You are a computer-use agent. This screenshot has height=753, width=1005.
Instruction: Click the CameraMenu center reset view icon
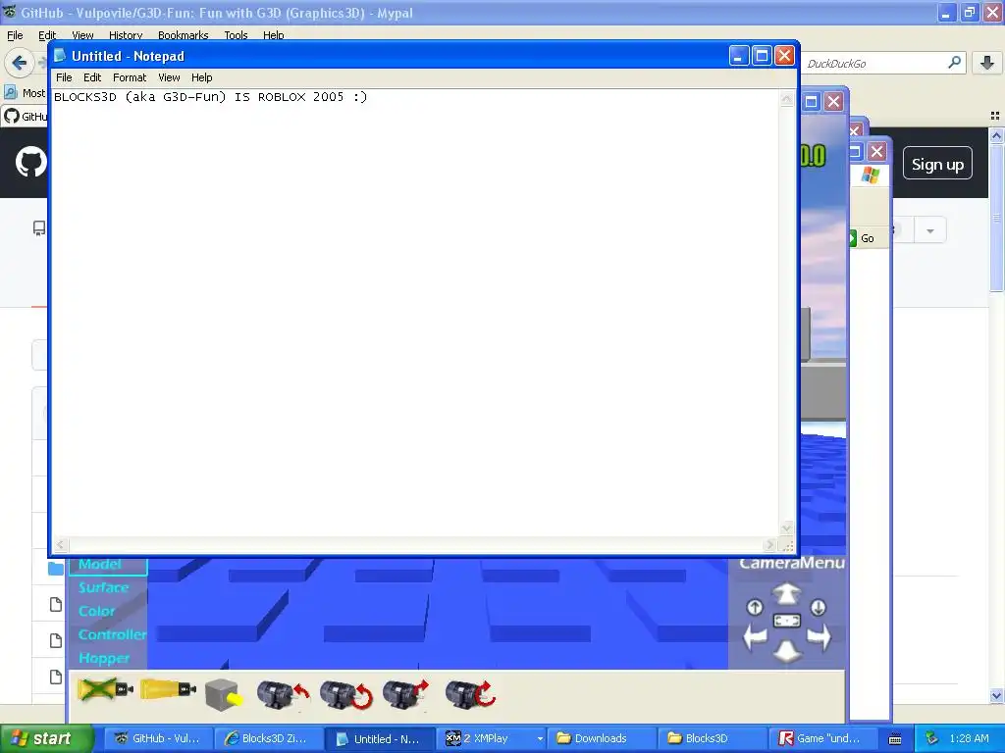(786, 621)
